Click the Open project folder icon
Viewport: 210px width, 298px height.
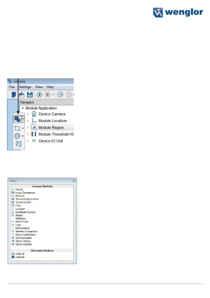tap(22, 95)
